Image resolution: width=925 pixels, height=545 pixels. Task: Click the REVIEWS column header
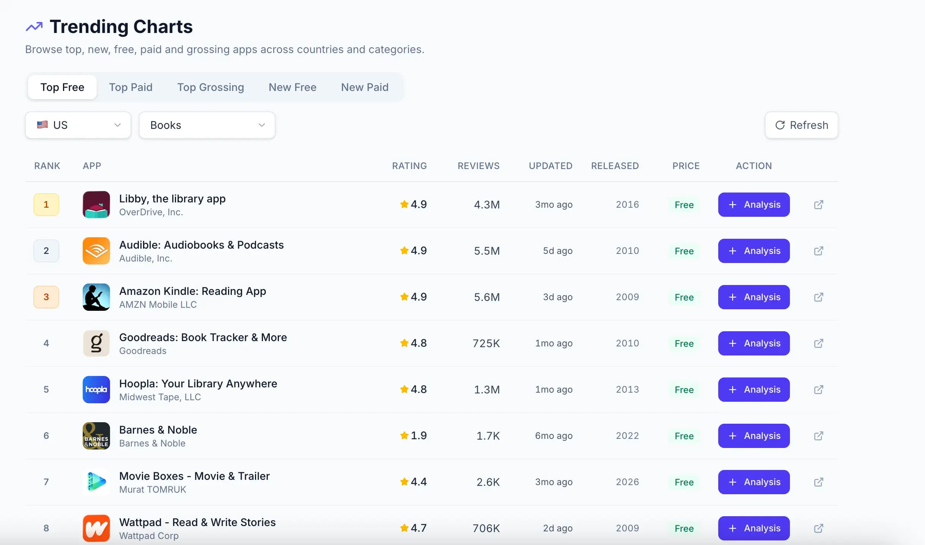[478, 166]
